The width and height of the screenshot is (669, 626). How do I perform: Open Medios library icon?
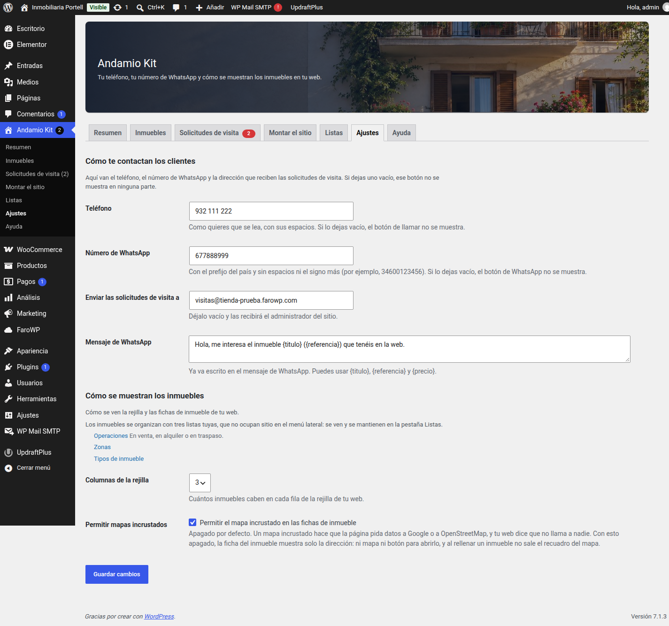(x=8, y=82)
